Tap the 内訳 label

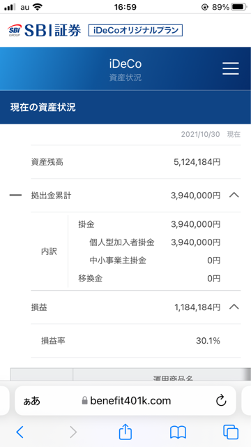49,251
